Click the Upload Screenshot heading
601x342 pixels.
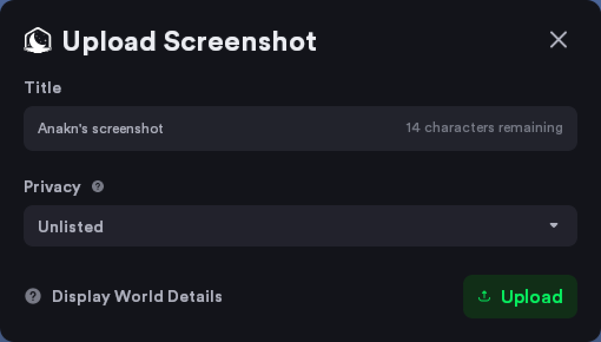[x=189, y=41]
